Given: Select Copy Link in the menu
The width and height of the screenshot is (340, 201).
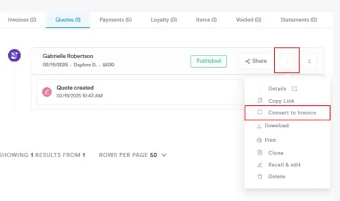Looking at the screenshot, I should coord(281,101).
